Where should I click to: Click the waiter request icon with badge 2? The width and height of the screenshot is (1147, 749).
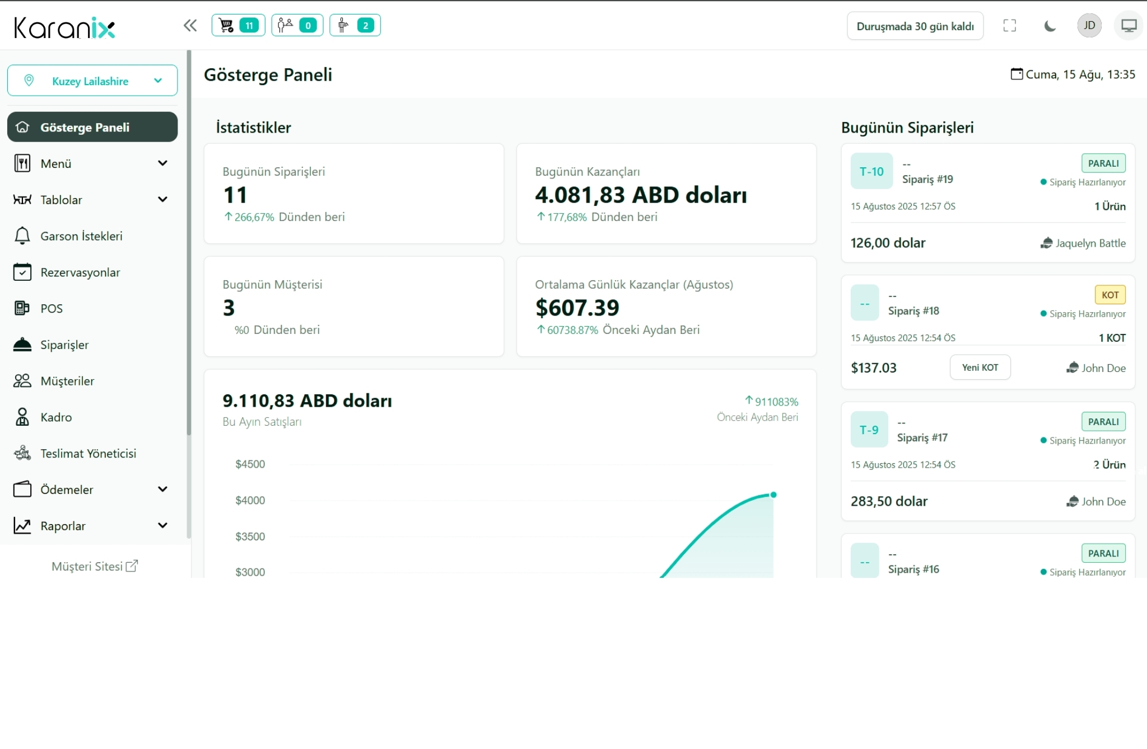343,25
